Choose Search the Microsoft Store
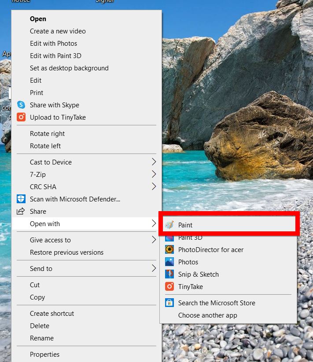Viewport: 313px width, 362px height. tap(228, 303)
